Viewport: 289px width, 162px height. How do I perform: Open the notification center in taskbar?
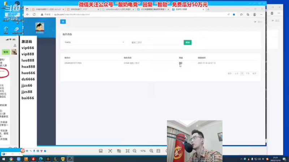point(284,159)
